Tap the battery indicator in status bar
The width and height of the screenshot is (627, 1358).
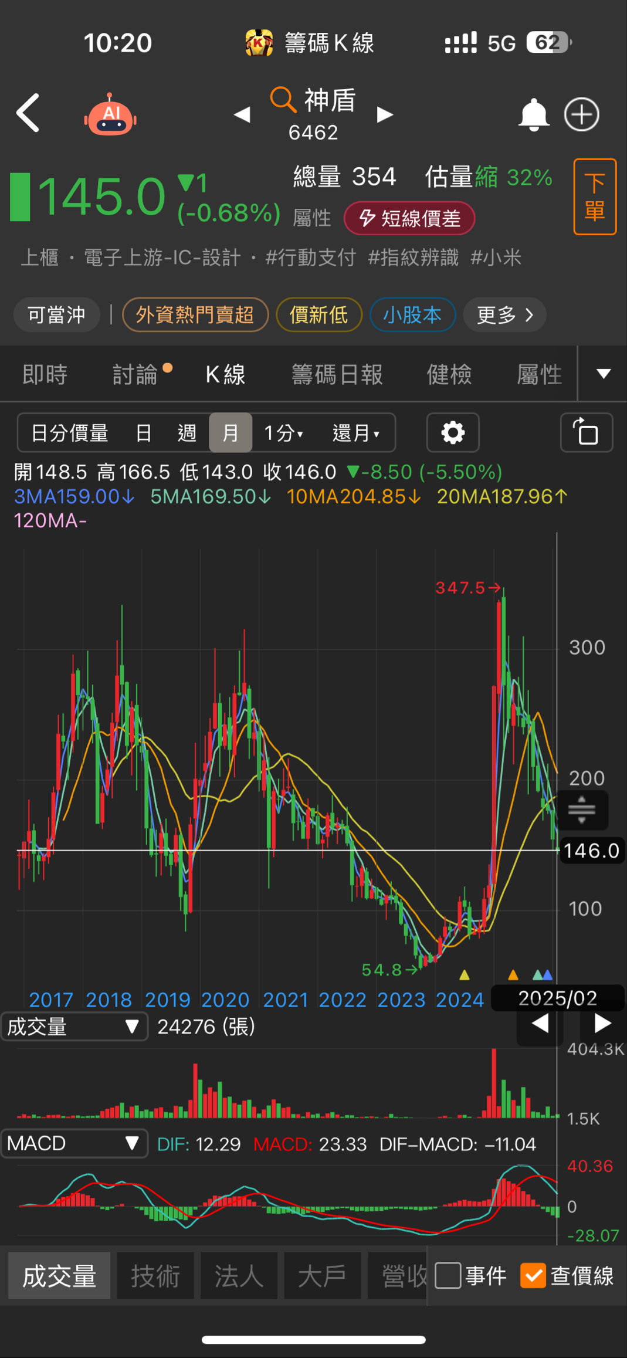(x=548, y=42)
